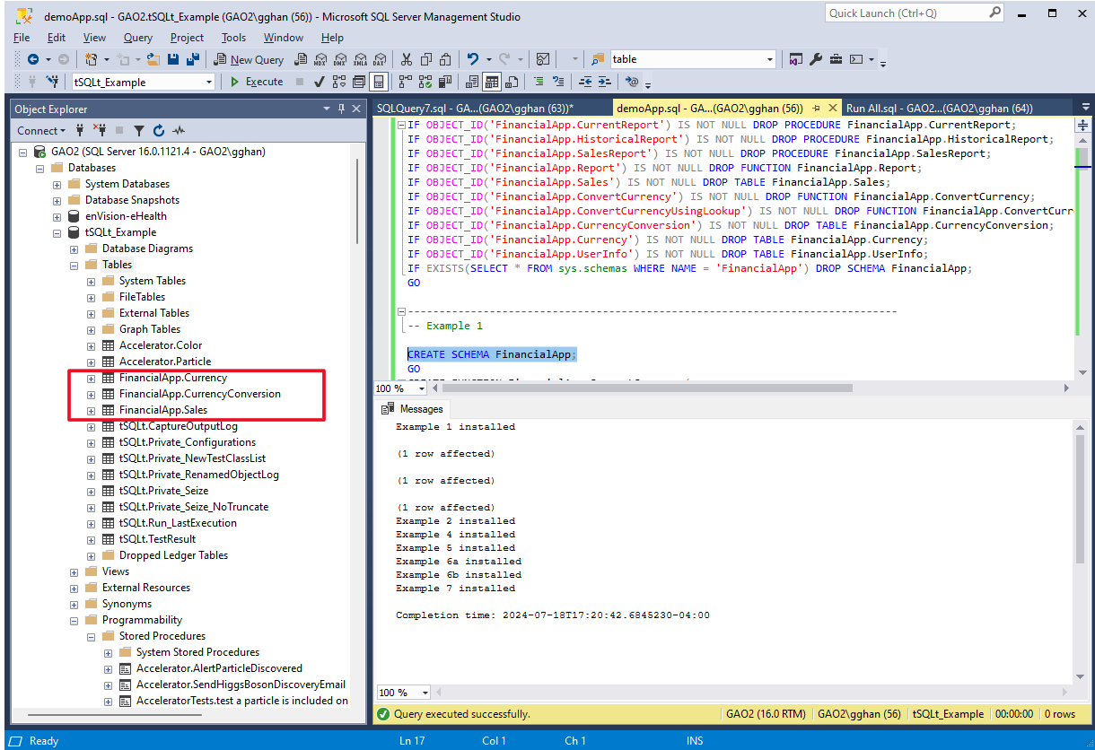This screenshot has height=750, width=1095.
Task: Type in the Quick Launch search box
Action: pyautogui.click(x=907, y=13)
